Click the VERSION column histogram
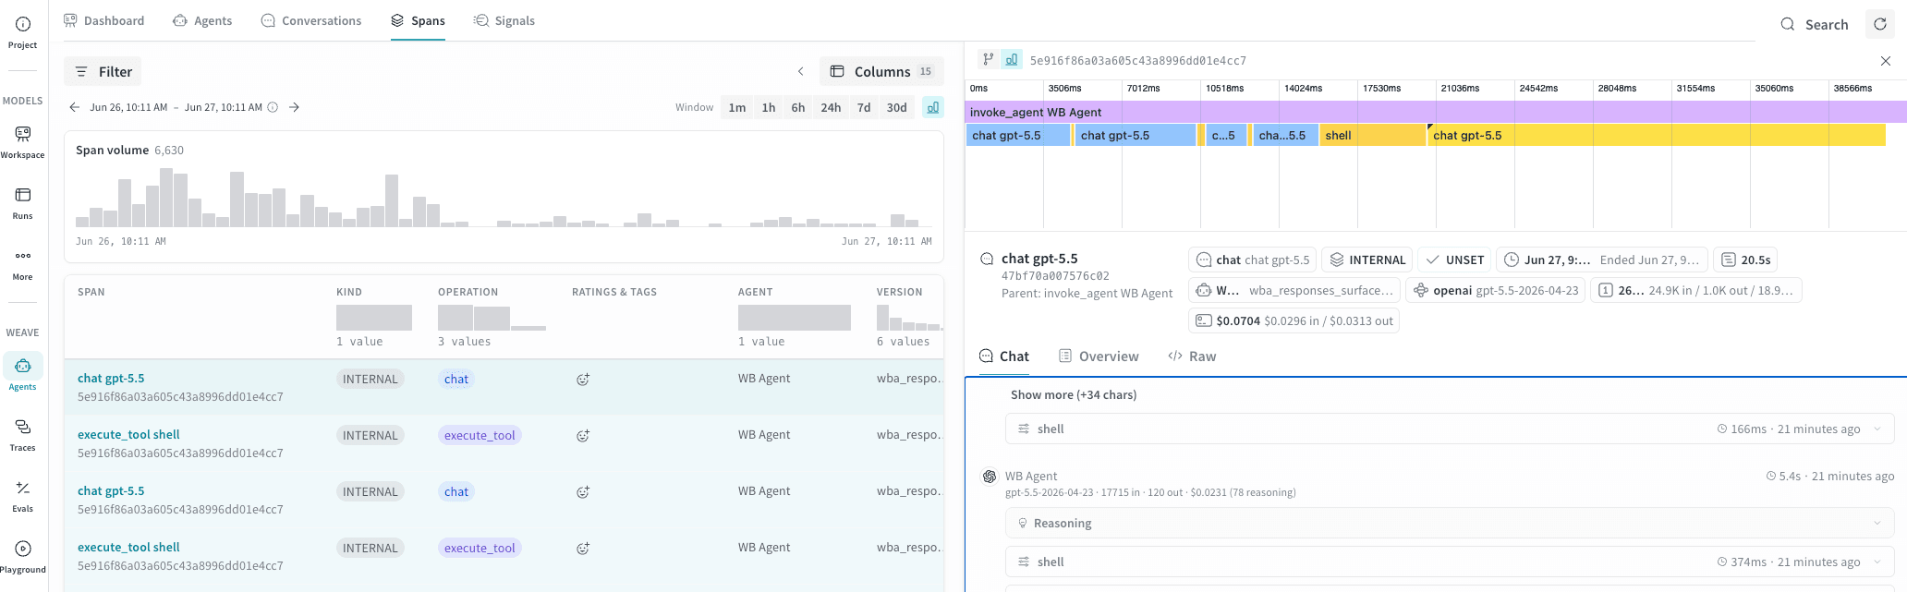 point(909,318)
